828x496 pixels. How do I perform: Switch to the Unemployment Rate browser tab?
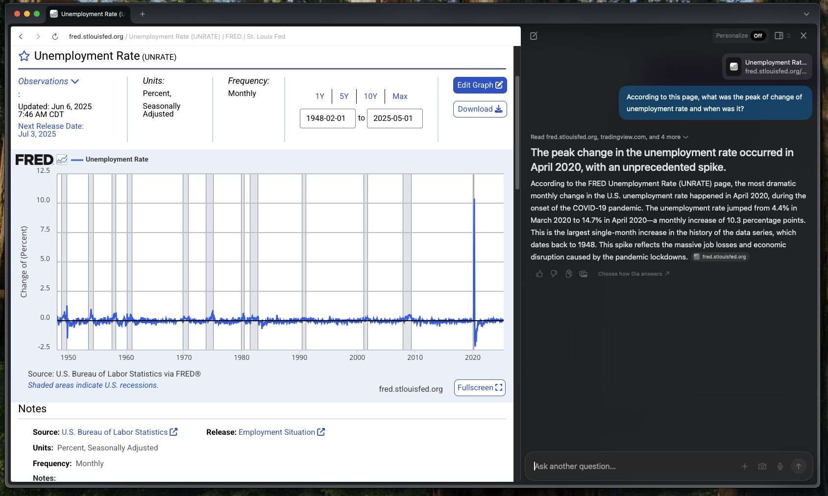coord(88,14)
